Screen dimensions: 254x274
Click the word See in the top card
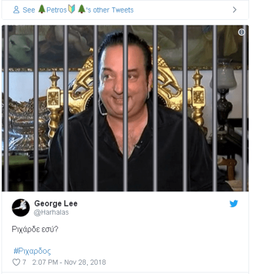(29, 10)
